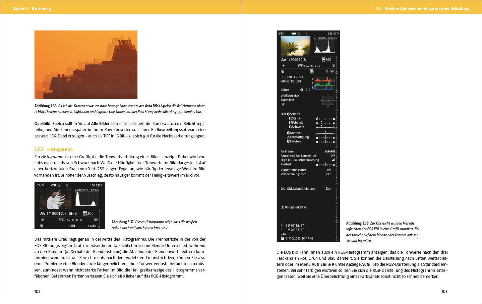The width and height of the screenshot is (482, 304).
Task: Click the Stärke strength icon
Action: point(290,118)
